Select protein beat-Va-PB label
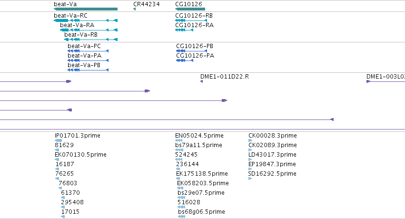This screenshot has height=219, width=405. tap(84, 65)
